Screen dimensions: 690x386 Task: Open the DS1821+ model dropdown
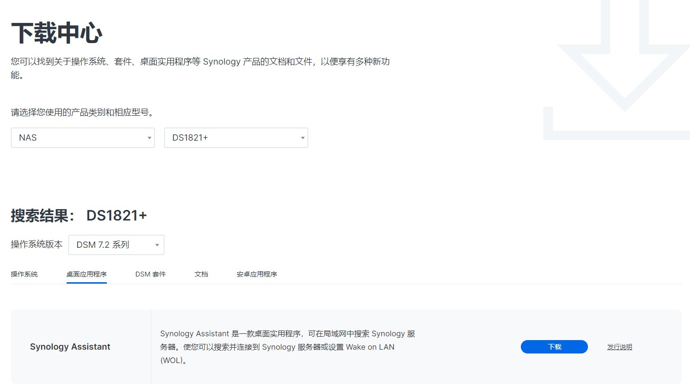(236, 138)
